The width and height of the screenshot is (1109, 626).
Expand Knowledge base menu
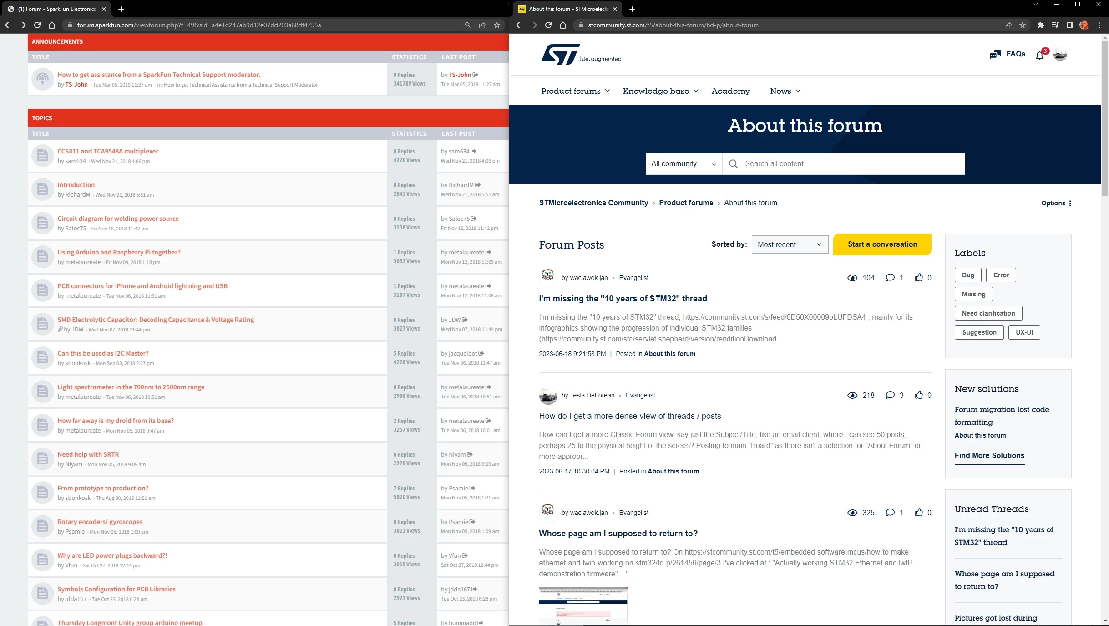click(660, 91)
